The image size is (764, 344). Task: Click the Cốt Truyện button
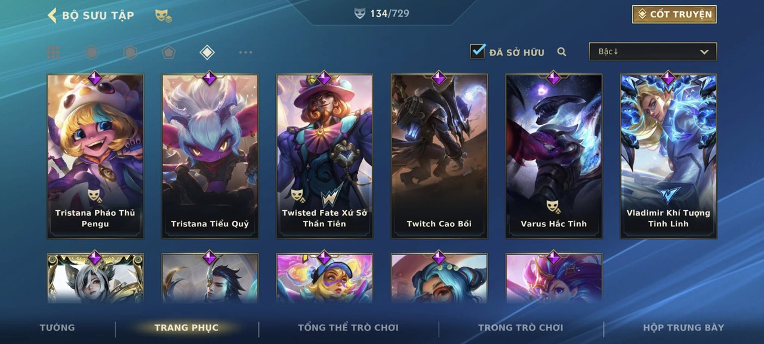coord(674,14)
